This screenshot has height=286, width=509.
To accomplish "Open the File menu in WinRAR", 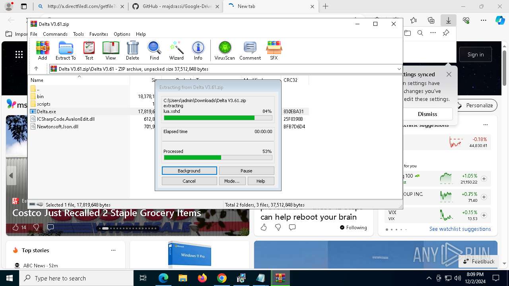I will (34, 34).
